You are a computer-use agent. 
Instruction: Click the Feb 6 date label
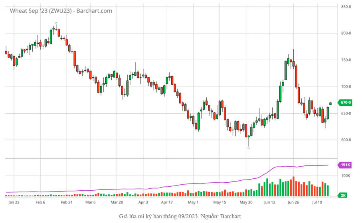tap(40, 202)
